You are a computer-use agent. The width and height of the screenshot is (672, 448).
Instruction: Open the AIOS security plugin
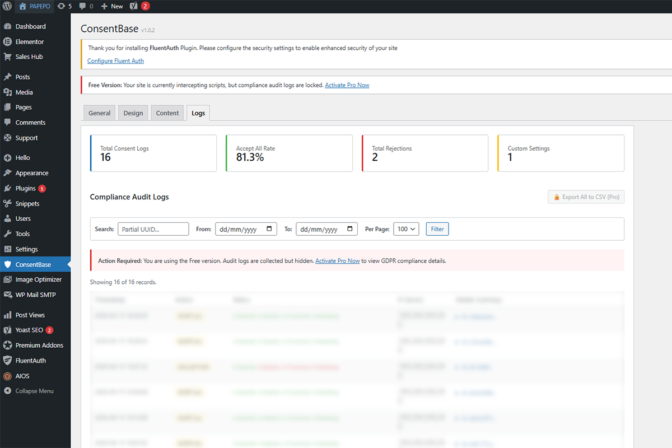22,376
